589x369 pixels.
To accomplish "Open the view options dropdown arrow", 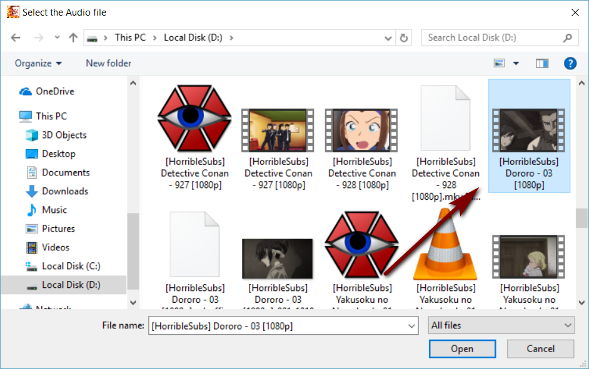I will click(x=516, y=63).
